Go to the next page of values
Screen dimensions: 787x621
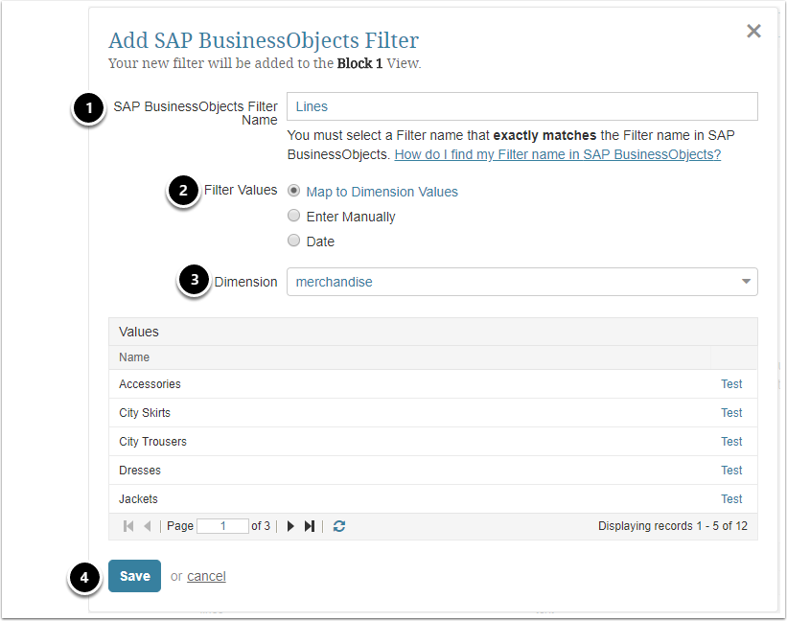(290, 526)
